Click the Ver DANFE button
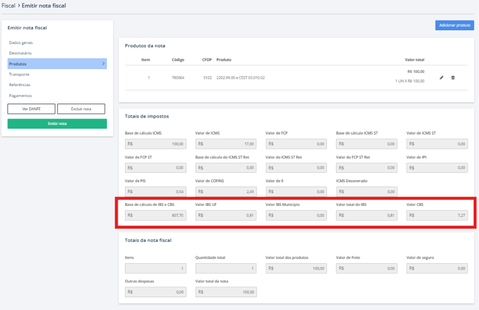 (x=31, y=109)
